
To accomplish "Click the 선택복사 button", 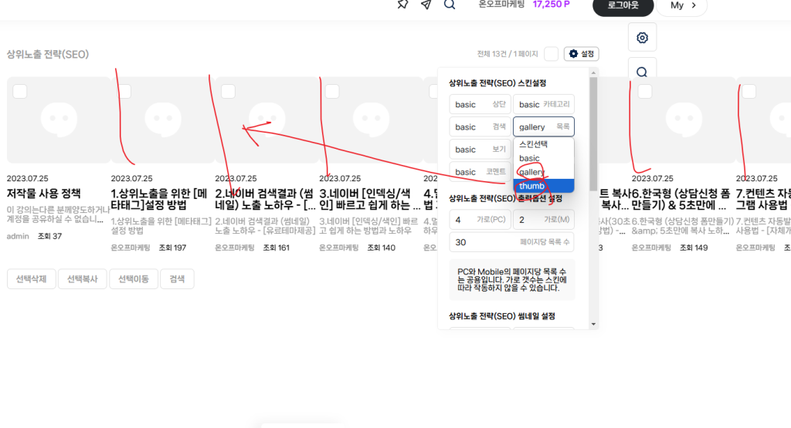I will tap(82, 279).
